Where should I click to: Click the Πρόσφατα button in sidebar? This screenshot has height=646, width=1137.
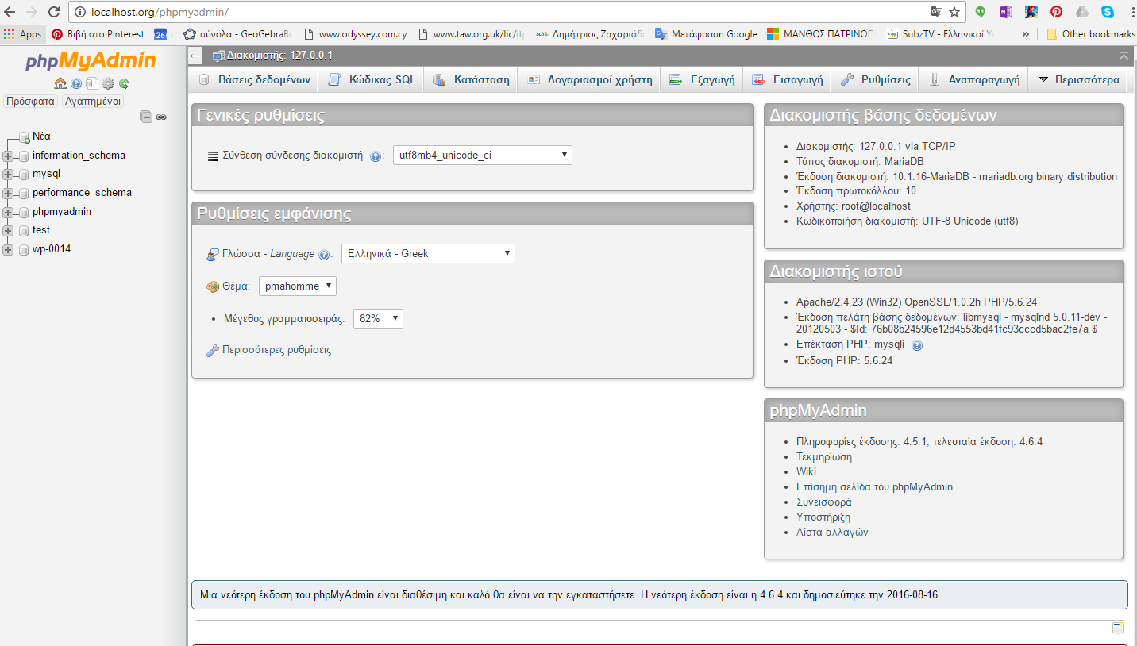click(30, 102)
